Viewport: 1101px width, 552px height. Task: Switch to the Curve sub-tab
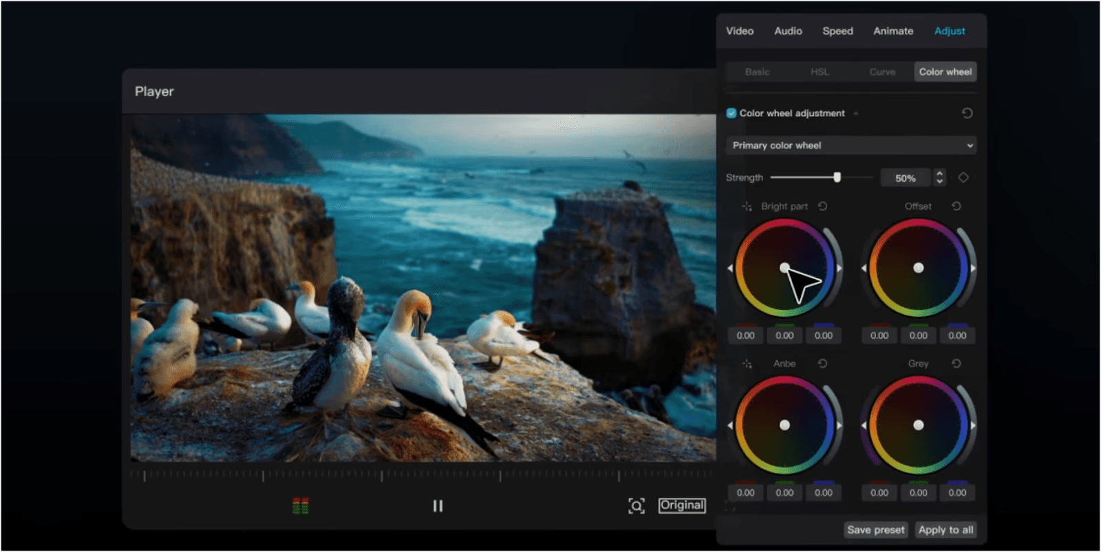coord(882,71)
